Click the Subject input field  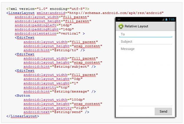(145, 42)
